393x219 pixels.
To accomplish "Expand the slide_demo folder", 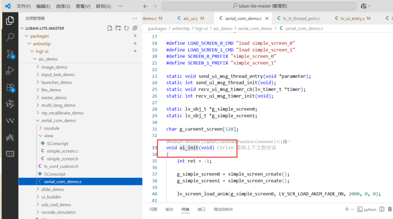I will click(x=37, y=189).
